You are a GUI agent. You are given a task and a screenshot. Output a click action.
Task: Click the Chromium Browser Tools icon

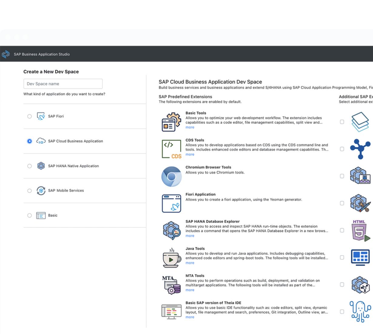(171, 176)
